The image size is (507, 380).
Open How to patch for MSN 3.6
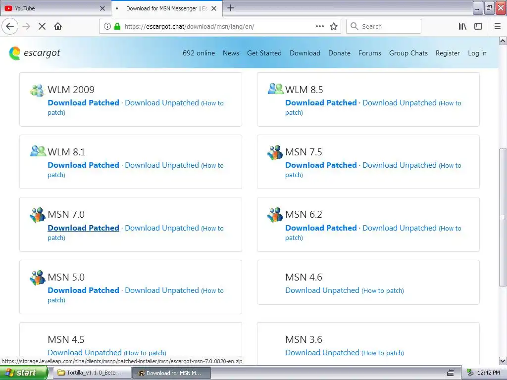(383, 353)
